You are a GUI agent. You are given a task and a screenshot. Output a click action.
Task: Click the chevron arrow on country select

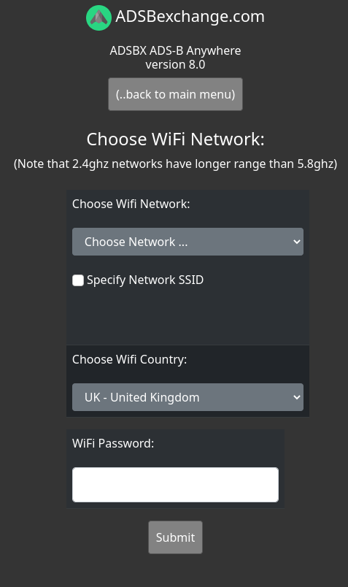pos(297,397)
